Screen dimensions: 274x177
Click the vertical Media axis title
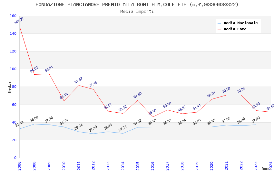click(x=9, y=87)
